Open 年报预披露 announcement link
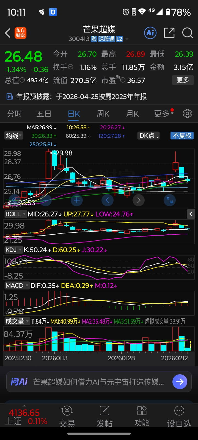The image size is (198, 440). click(x=81, y=97)
